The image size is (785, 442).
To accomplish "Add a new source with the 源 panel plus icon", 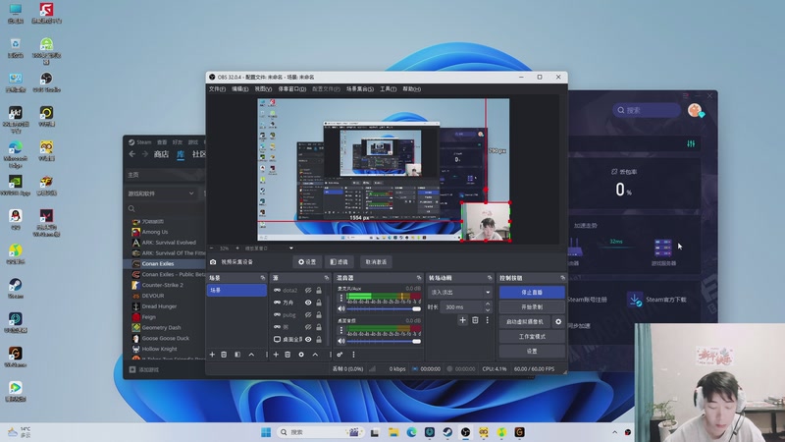I will [276, 355].
